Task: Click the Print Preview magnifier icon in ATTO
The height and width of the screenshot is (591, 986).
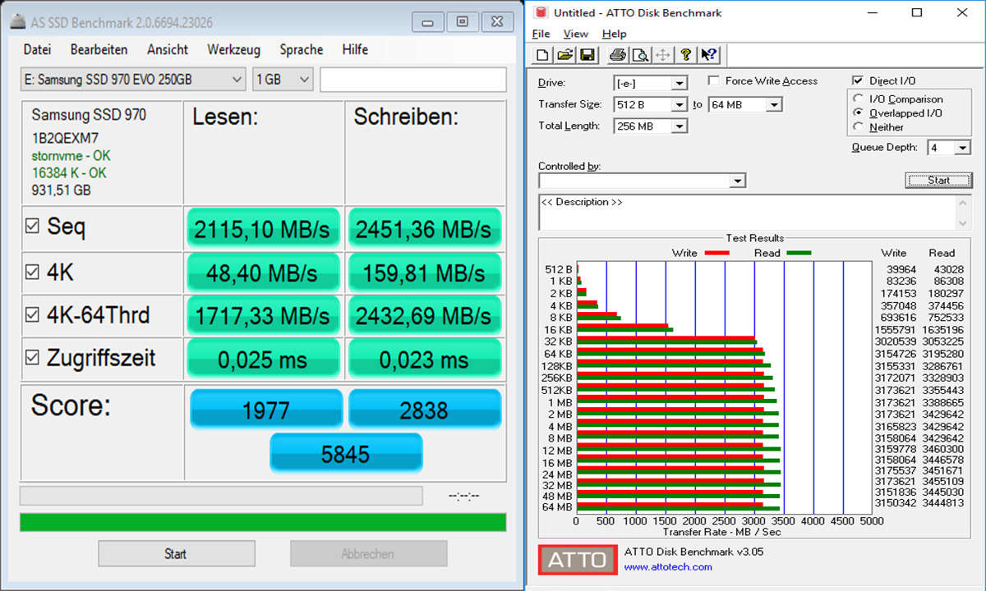Action: pos(641,55)
